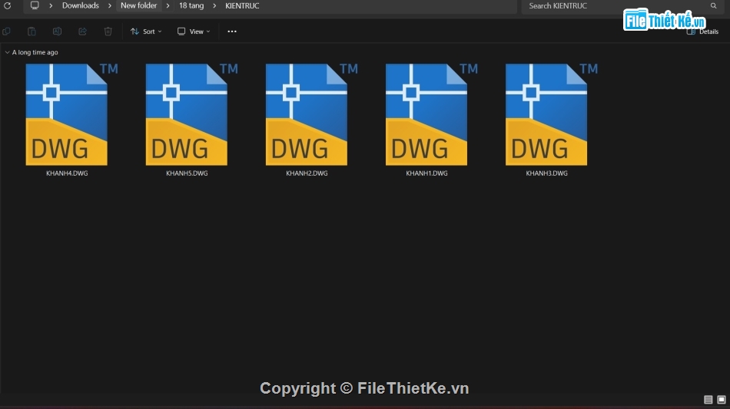The width and height of the screenshot is (730, 409).
Task: Click the Refresh icon in address bar
Action: coord(8,5)
